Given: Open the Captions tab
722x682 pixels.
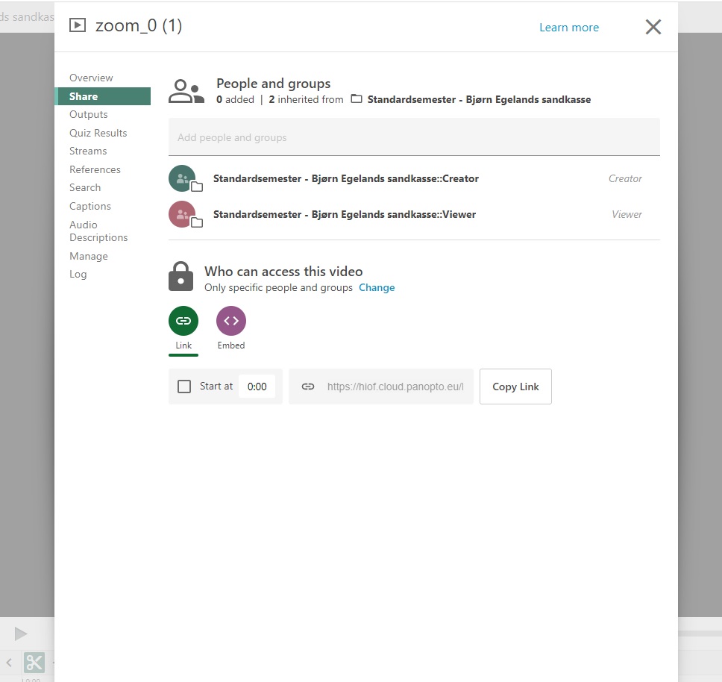Looking at the screenshot, I should click(x=90, y=206).
